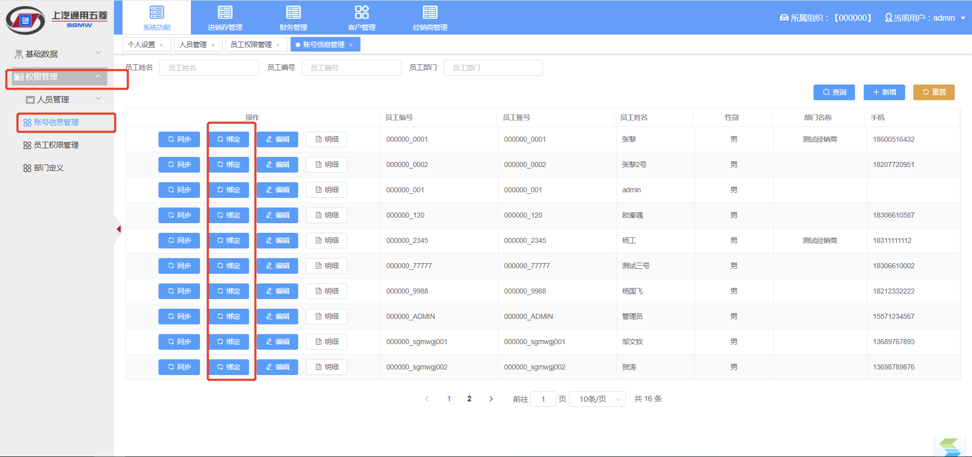972x457 pixels.
Task: Click the 部门名称 column header
Action: pyautogui.click(x=818, y=117)
